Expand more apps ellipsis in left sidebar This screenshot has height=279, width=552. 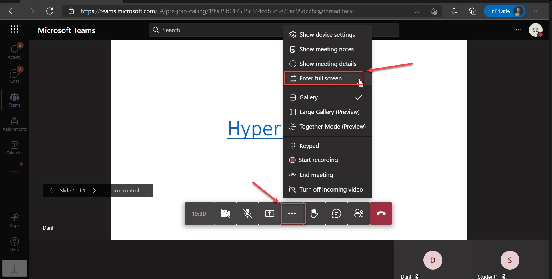click(x=15, y=172)
